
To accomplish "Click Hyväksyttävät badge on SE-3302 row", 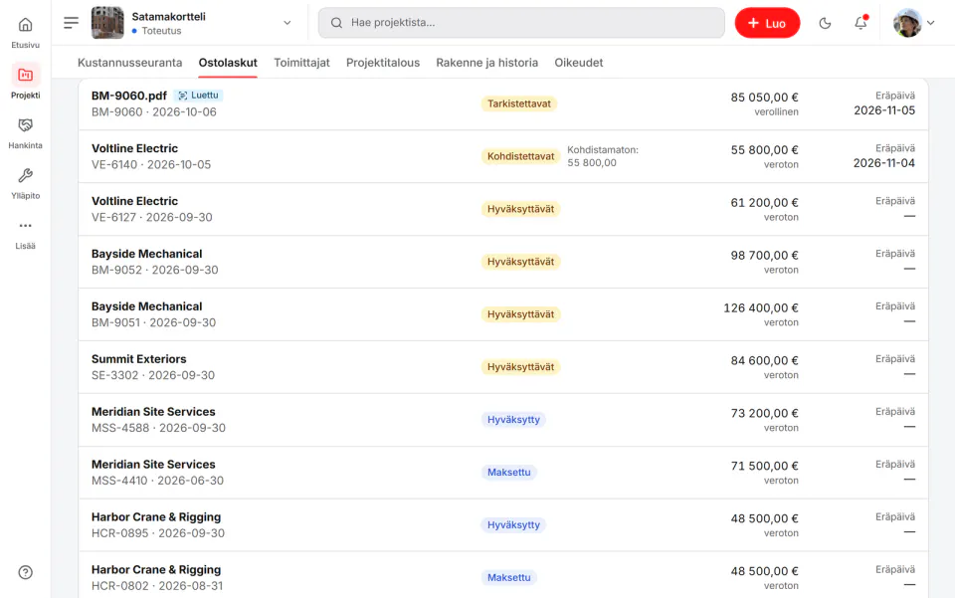I will [x=520, y=367].
